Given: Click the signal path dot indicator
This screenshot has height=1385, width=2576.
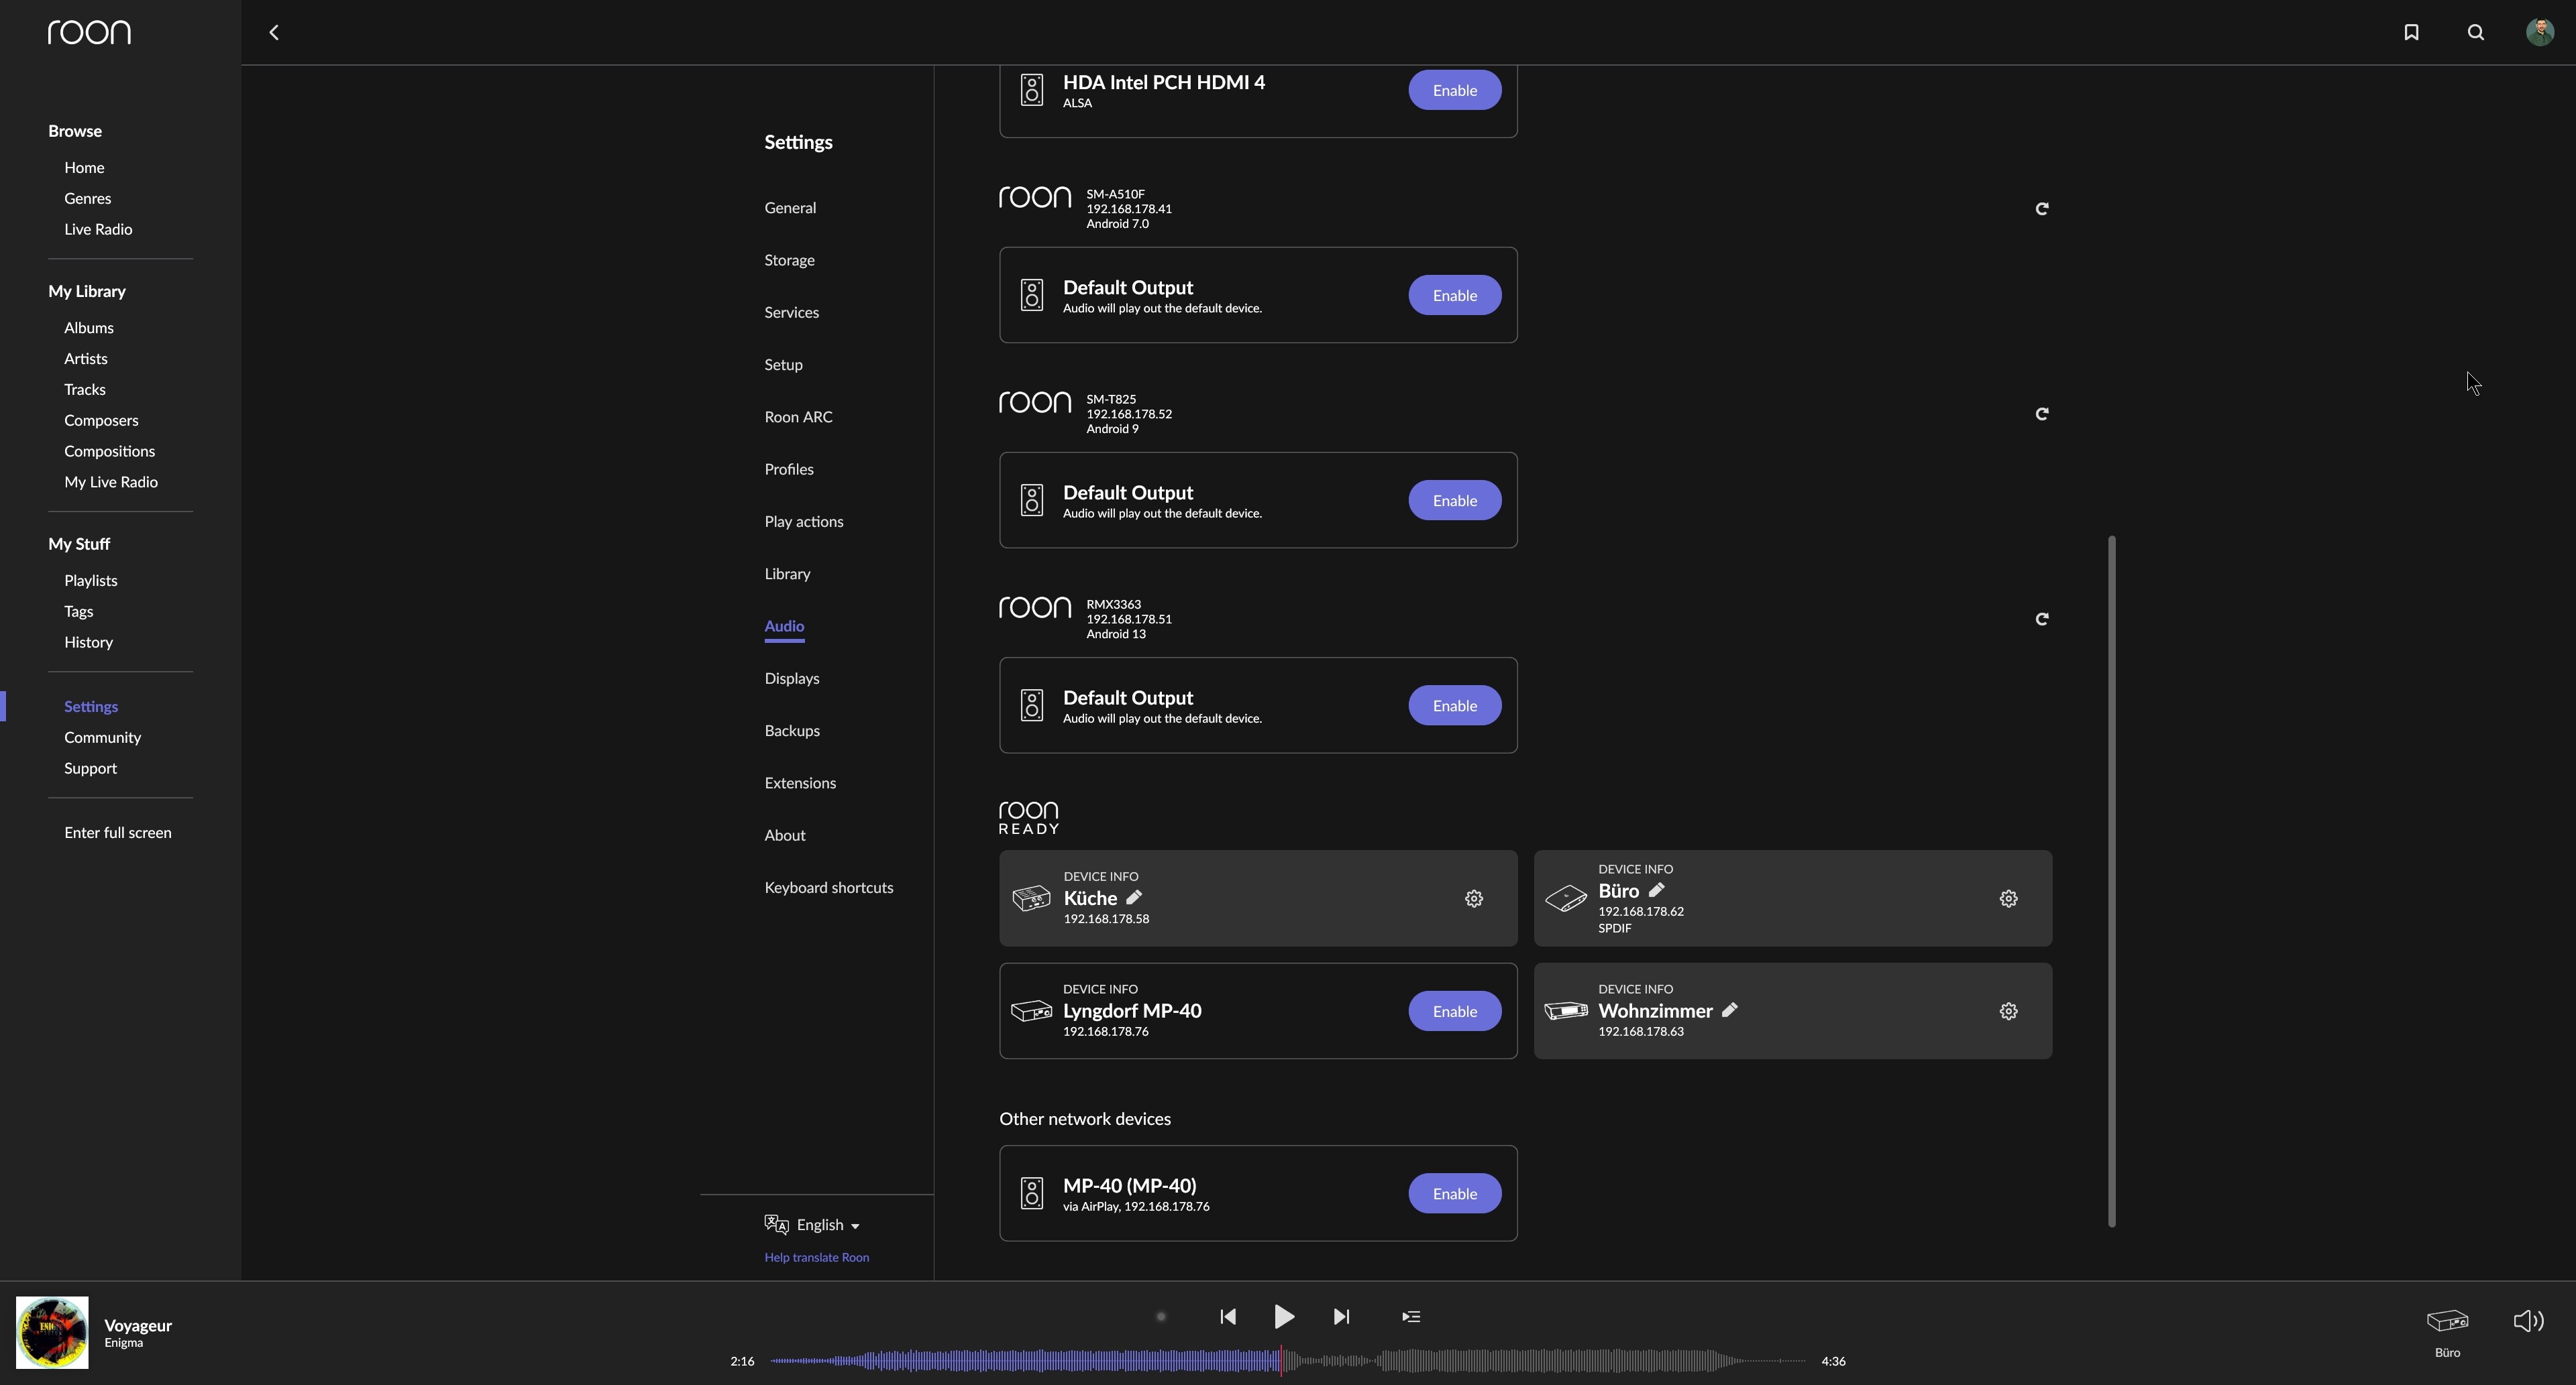Looking at the screenshot, I should coord(1161,1317).
